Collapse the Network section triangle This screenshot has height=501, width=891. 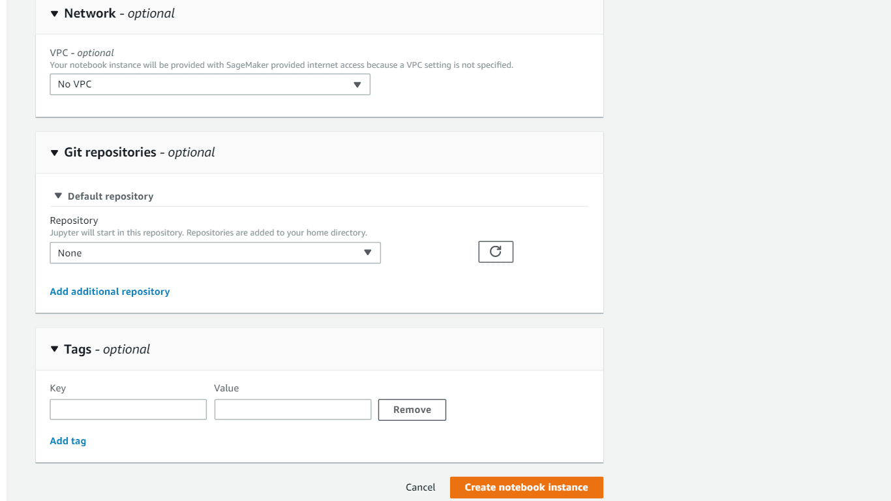click(x=54, y=12)
